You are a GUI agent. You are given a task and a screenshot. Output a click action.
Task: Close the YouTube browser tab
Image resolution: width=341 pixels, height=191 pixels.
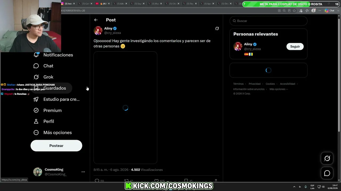[x=109, y=4]
